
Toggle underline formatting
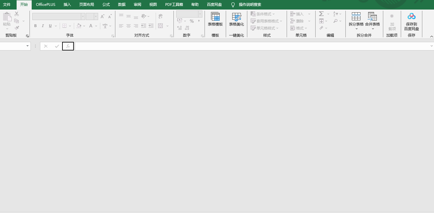50,26
